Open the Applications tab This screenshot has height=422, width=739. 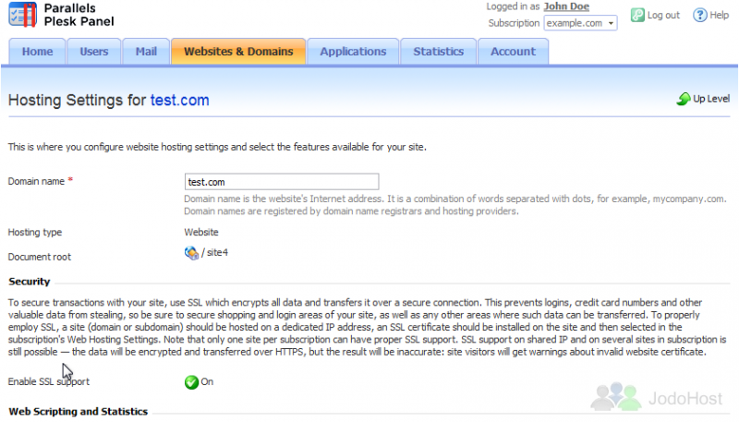353,52
